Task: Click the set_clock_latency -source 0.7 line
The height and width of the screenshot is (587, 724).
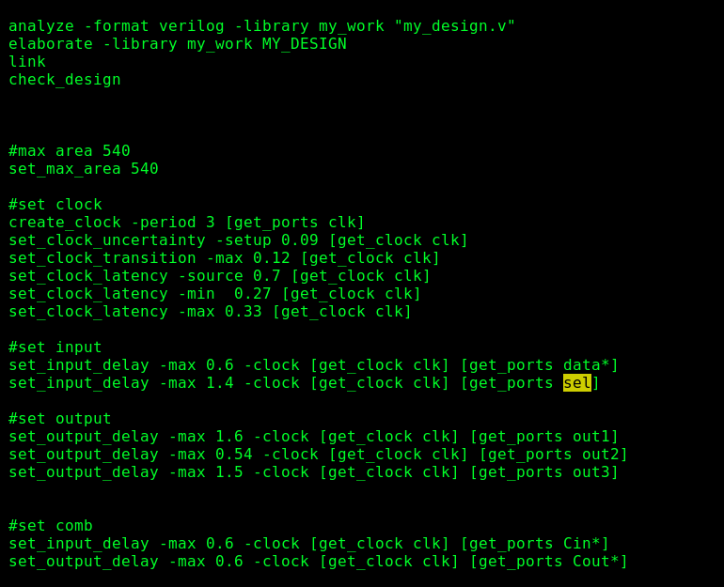Action: (x=219, y=276)
